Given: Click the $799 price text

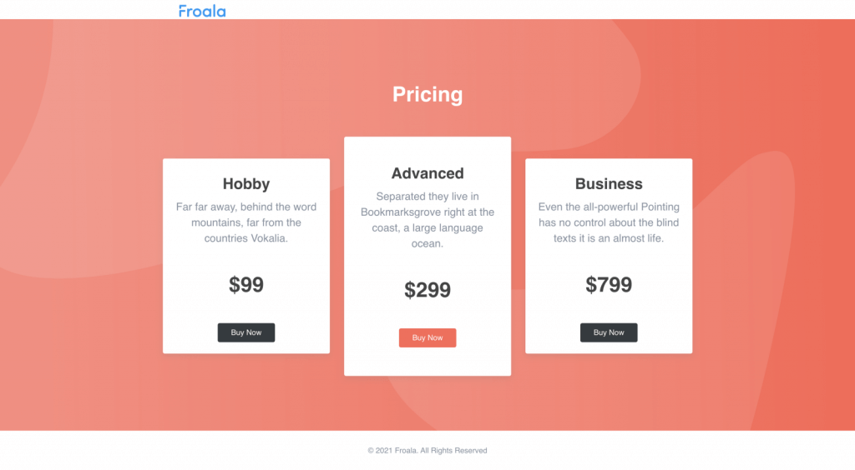Looking at the screenshot, I should [609, 284].
